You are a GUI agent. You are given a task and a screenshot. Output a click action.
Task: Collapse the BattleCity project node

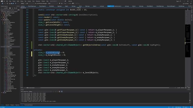pos(2,20)
